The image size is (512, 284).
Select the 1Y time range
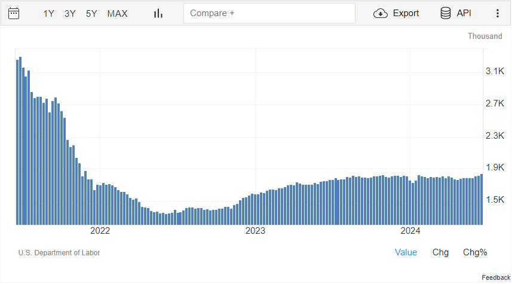[x=49, y=13]
